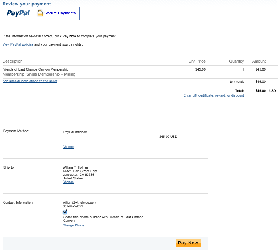Click the secure padlock icon

pos(40,13)
